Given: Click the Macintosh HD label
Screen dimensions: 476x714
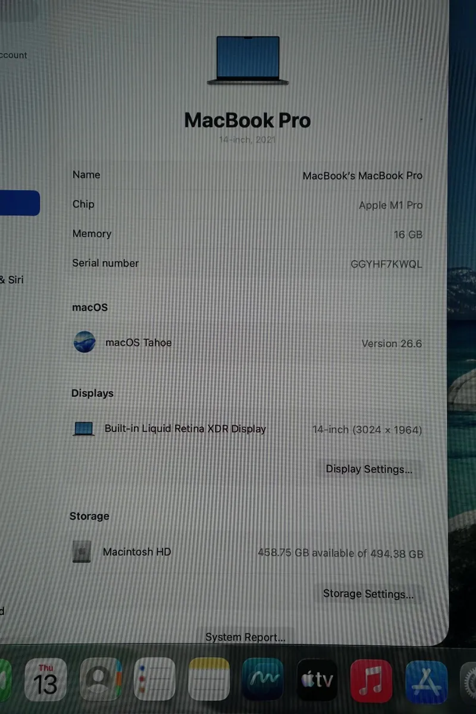Looking at the screenshot, I should point(137,552).
